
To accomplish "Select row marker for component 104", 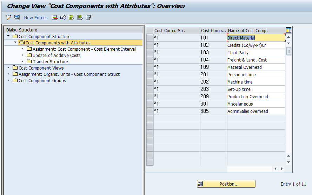I will (x=150, y=60).
